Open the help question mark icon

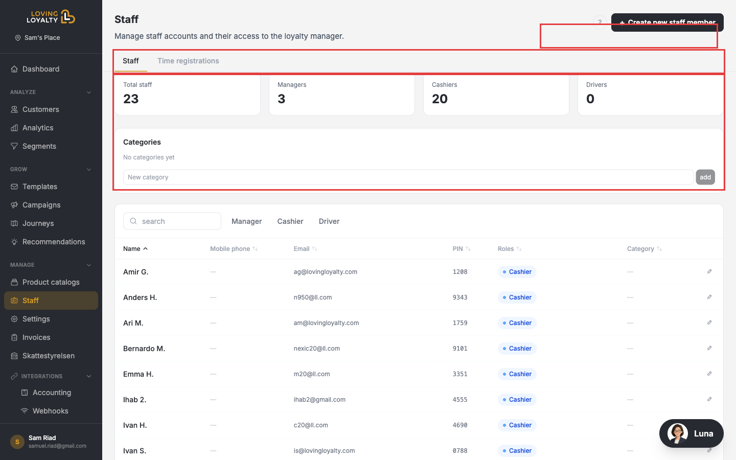600,22
